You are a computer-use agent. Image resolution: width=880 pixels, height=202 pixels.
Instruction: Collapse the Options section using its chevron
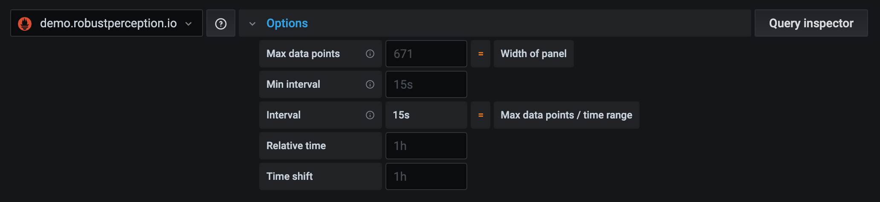point(252,24)
